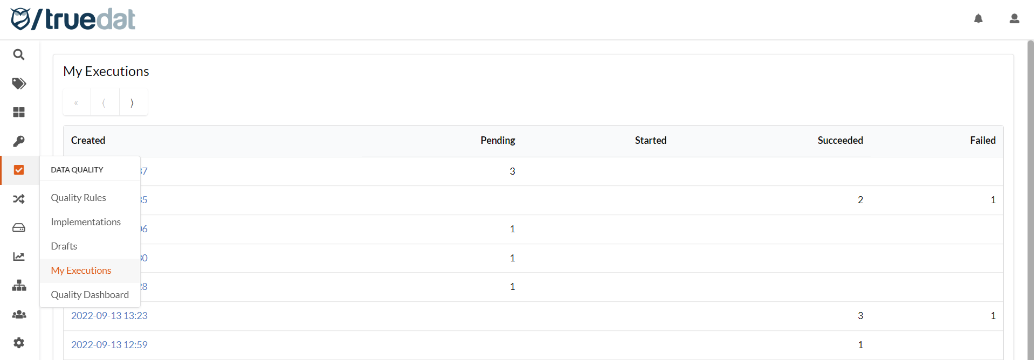Click the shuffle arrows sidebar icon
This screenshot has width=1034, height=360.
[19, 199]
